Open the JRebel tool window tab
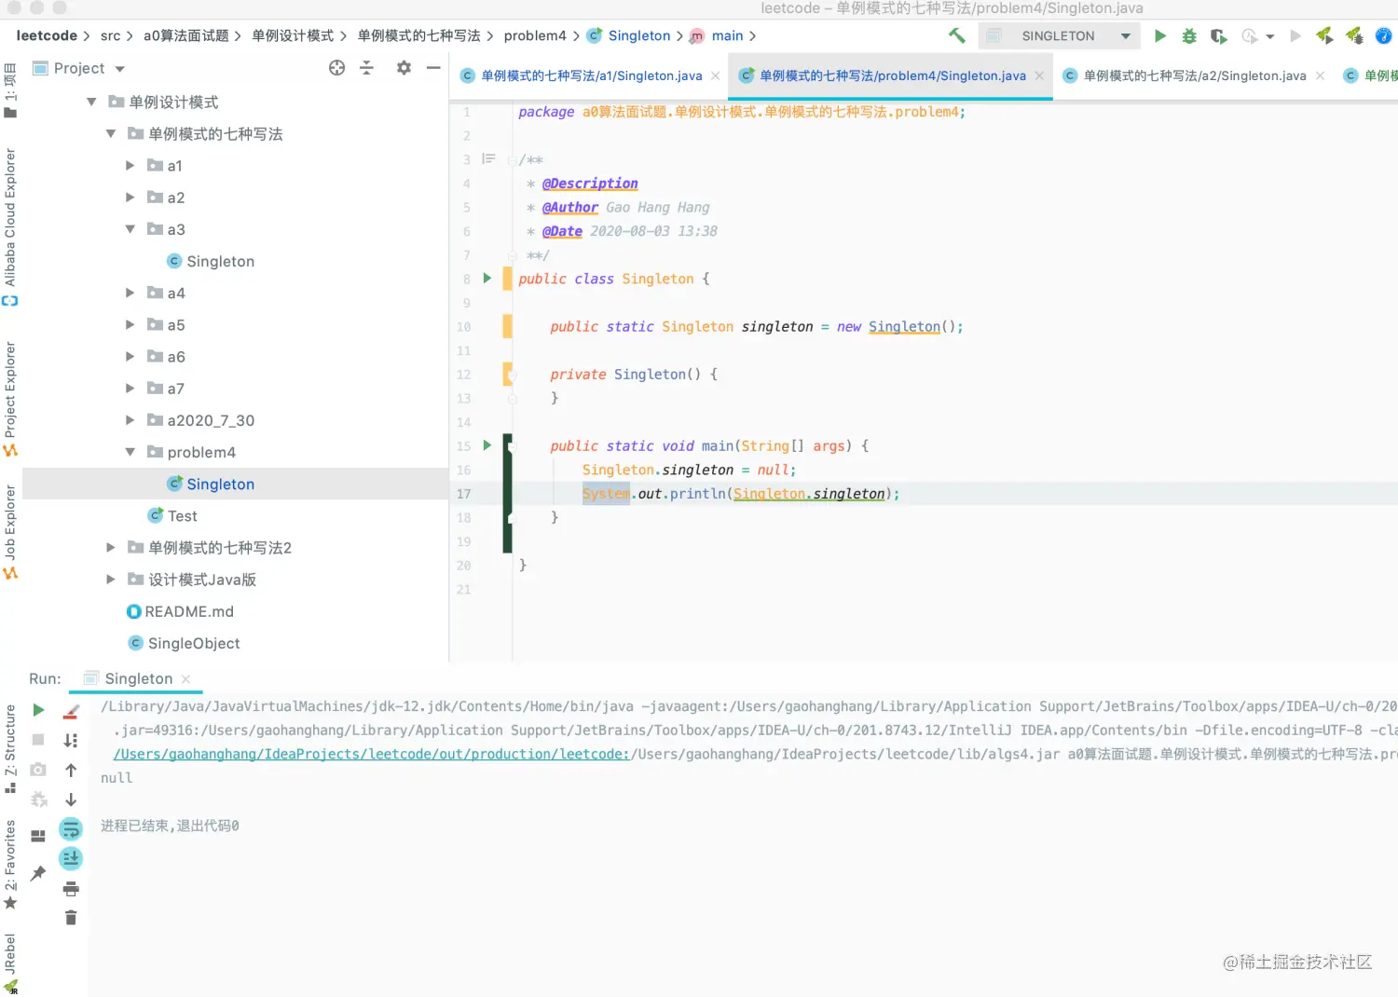This screenshot has height=997, width=1398. [10, 963]
